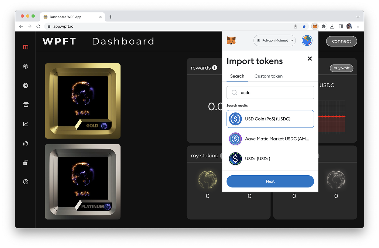Viewport: 379px width, 248px height.
Task: Click the token search field containing usdc
Action: [x=270, y=93]
